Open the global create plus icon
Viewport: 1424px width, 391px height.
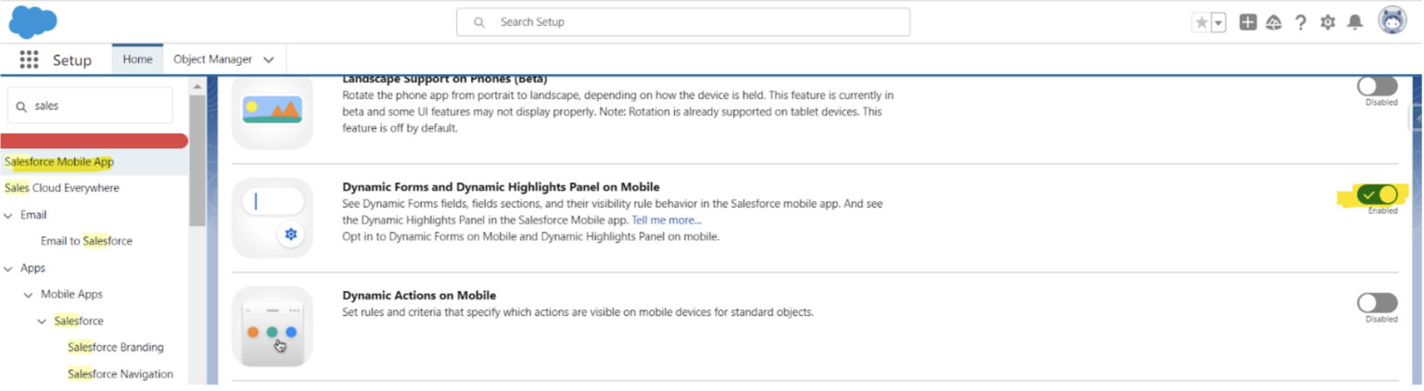coord(1248,22)
